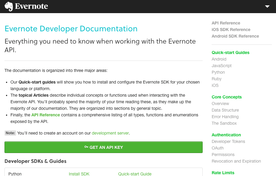Open Android SDK Reference in sidebar

[235, 36]
